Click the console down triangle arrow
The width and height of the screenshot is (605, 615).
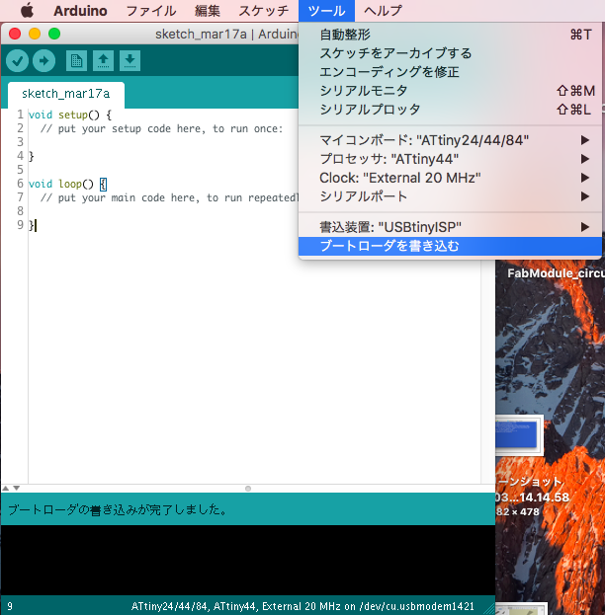tap(16, 489)
